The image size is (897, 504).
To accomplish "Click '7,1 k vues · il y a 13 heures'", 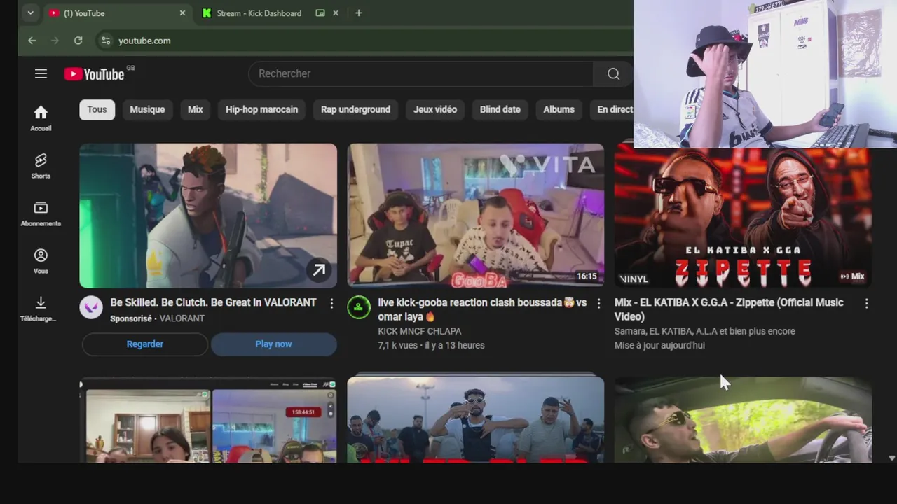I will pos(431,345).
